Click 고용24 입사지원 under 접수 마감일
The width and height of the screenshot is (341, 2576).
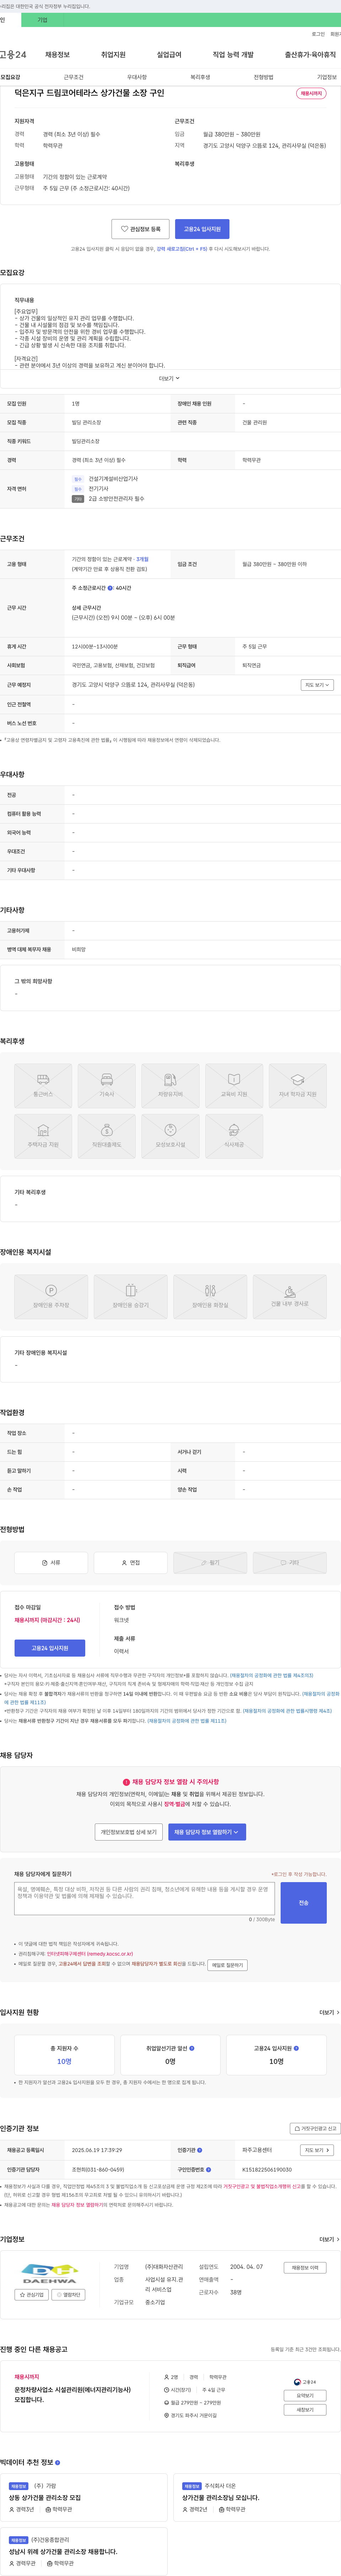click(x=50, y=1648)
